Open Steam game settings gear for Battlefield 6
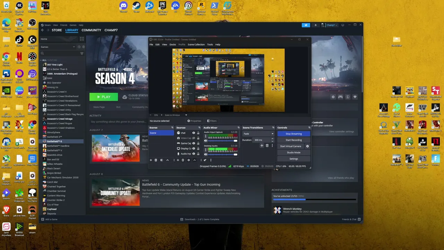The height and width of the screenshot is (250, 444). (x=333, y=97)
